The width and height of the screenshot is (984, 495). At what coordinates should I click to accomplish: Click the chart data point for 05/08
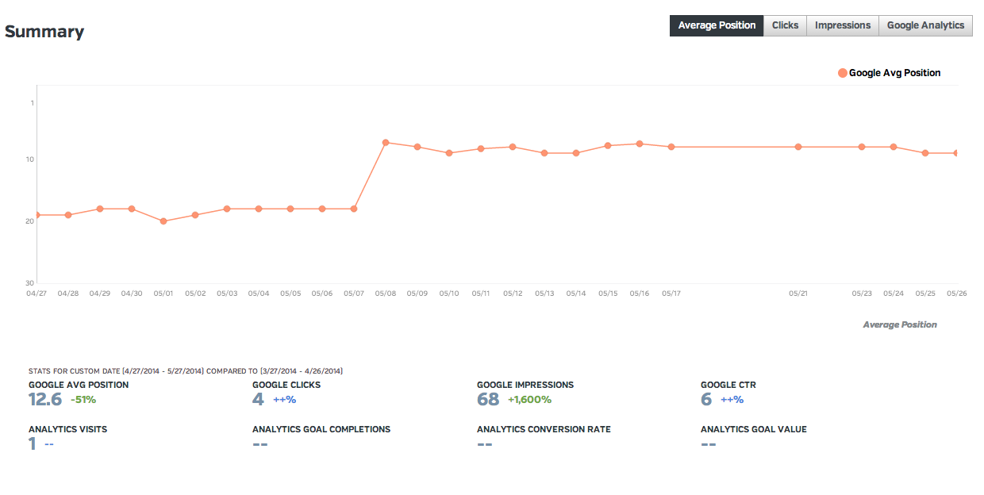pyautogui.click(x=386, y=143)
